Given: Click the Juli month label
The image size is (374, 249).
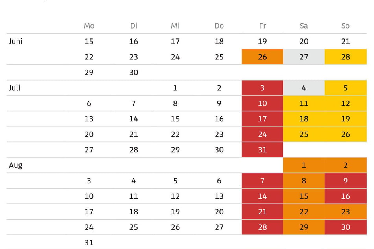Looking at the screenshot, I should 15,88.
